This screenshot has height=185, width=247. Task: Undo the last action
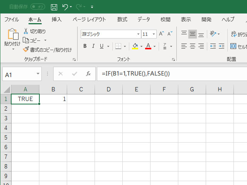[65, 7]
